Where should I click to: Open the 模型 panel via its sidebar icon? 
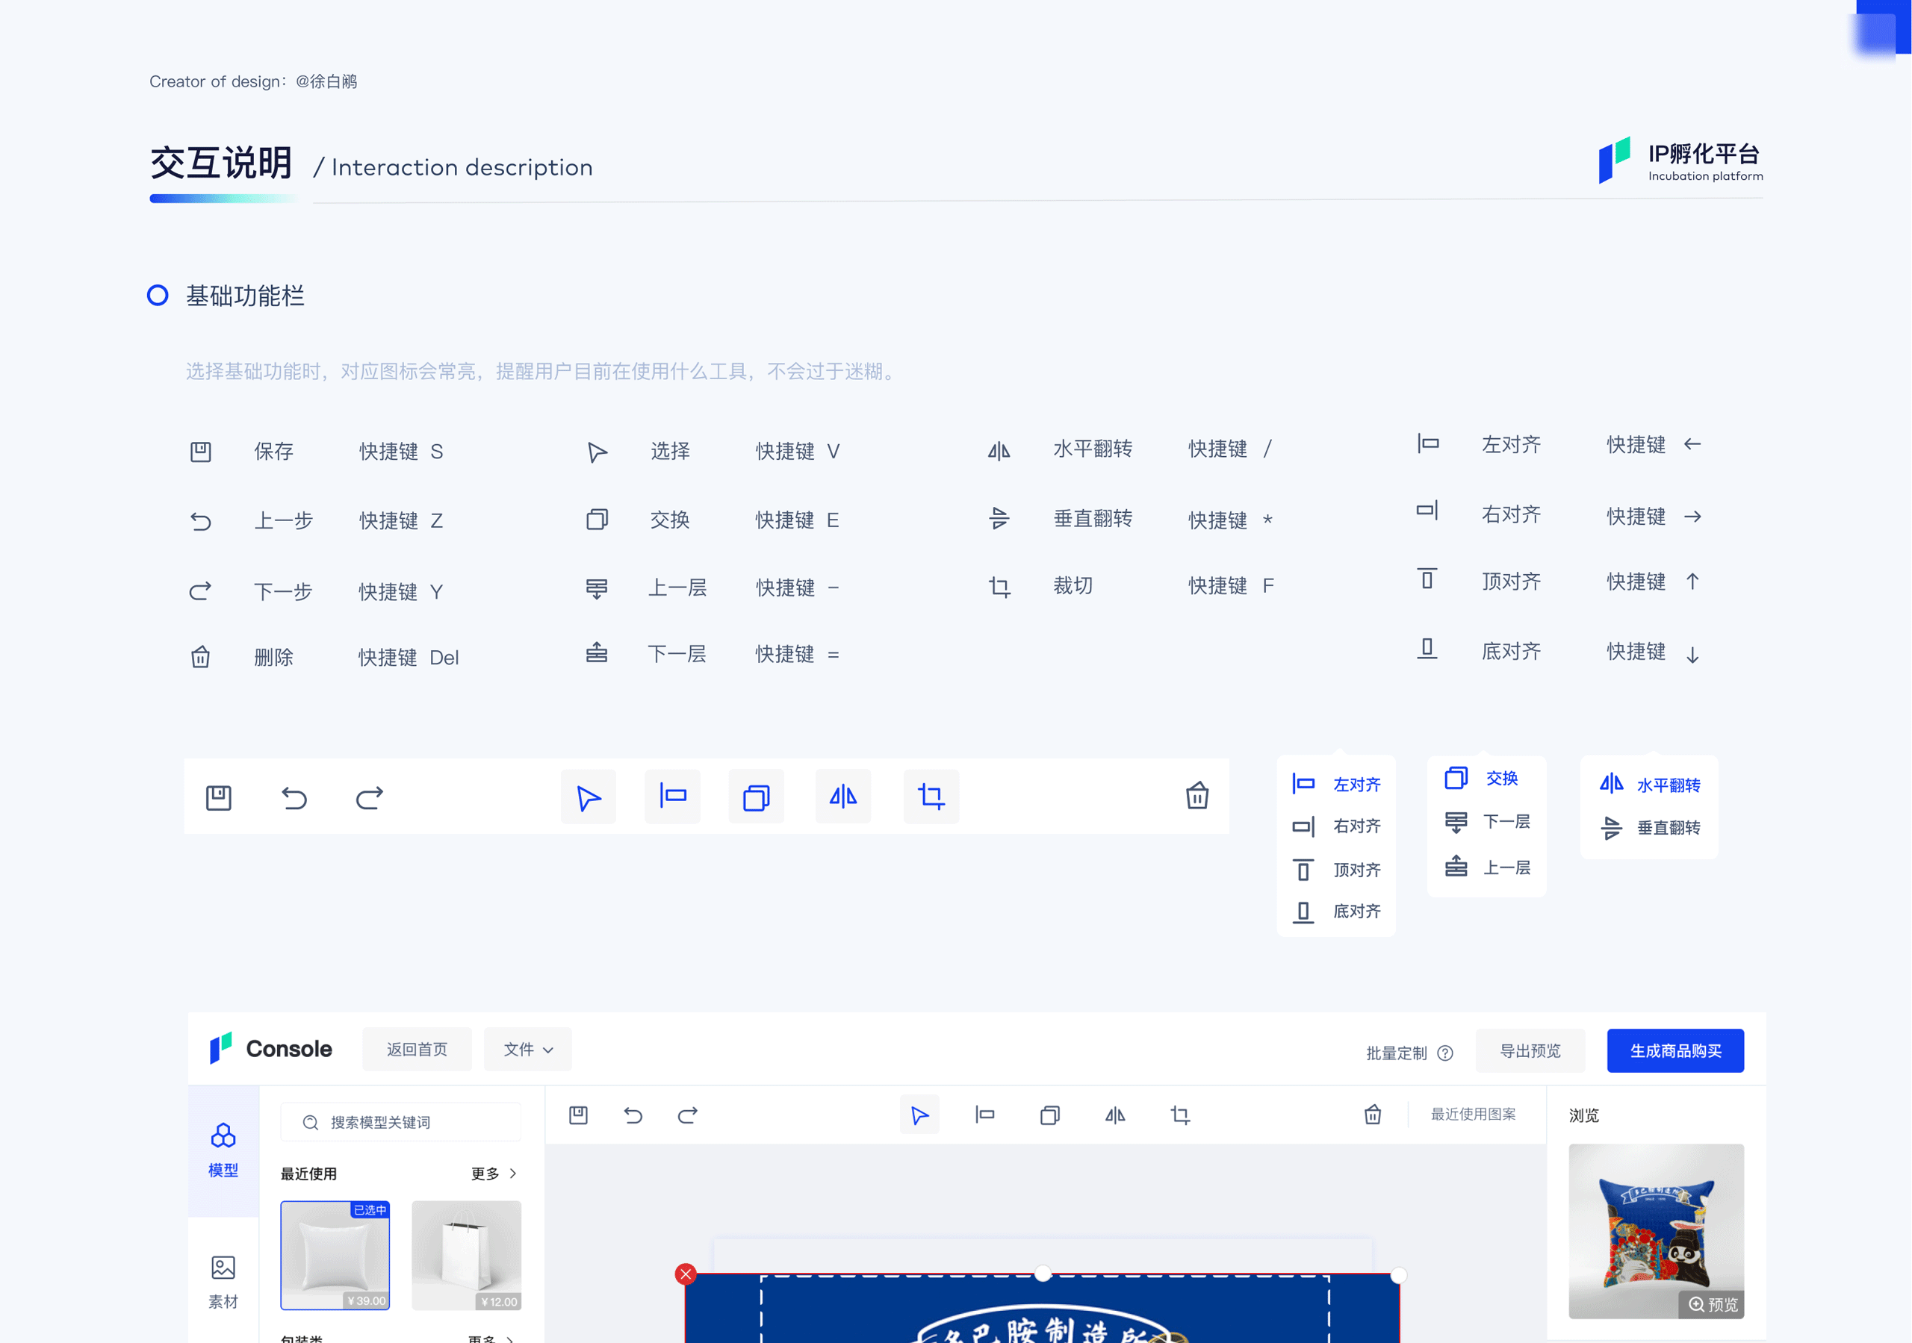click(x=223, y=1135)
